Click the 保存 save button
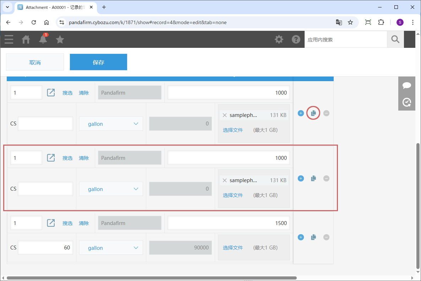Screen dimensions: 421x281 point(98,62)
